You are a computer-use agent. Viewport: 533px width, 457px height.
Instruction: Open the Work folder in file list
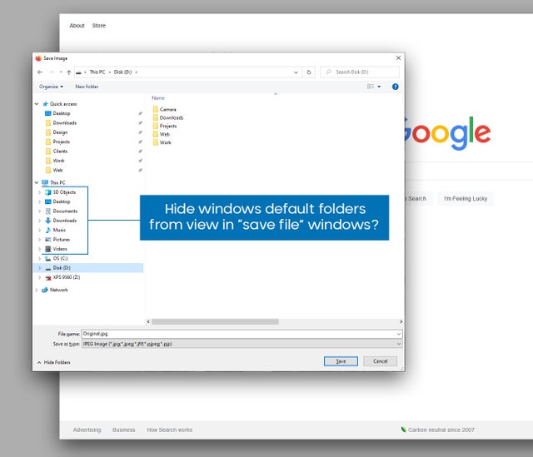click(x=165, y=142)
